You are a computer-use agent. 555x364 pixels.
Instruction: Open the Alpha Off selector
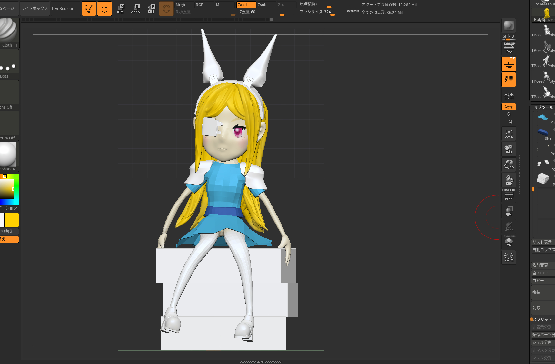pos(9,95)
